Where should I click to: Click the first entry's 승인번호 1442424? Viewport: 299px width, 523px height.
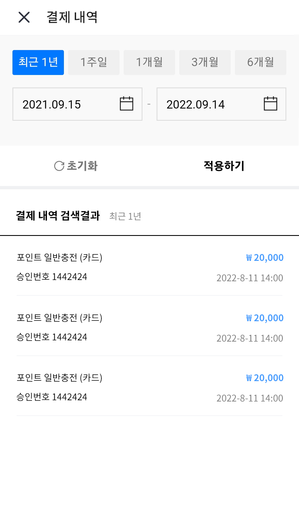point(52,277)
